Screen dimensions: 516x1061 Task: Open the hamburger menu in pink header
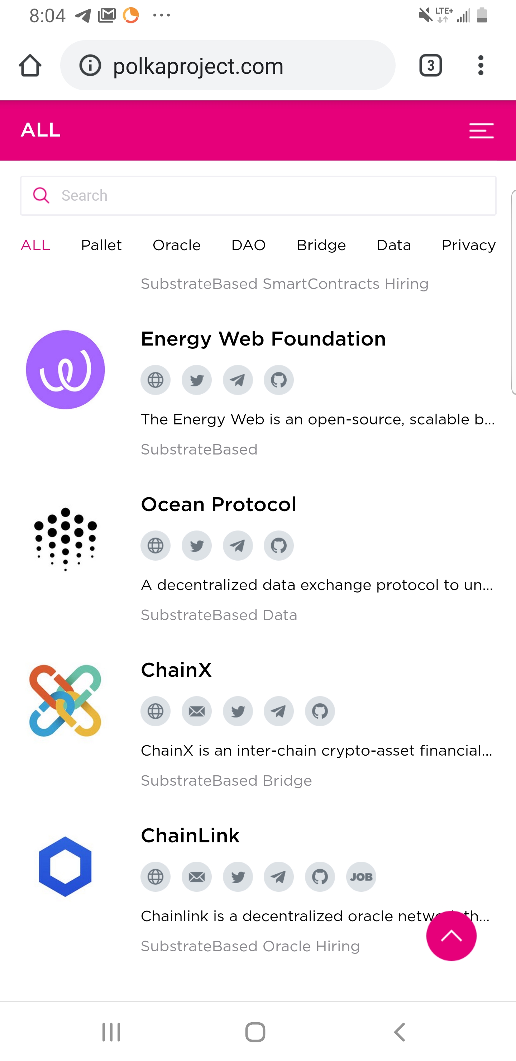(481, 130)
